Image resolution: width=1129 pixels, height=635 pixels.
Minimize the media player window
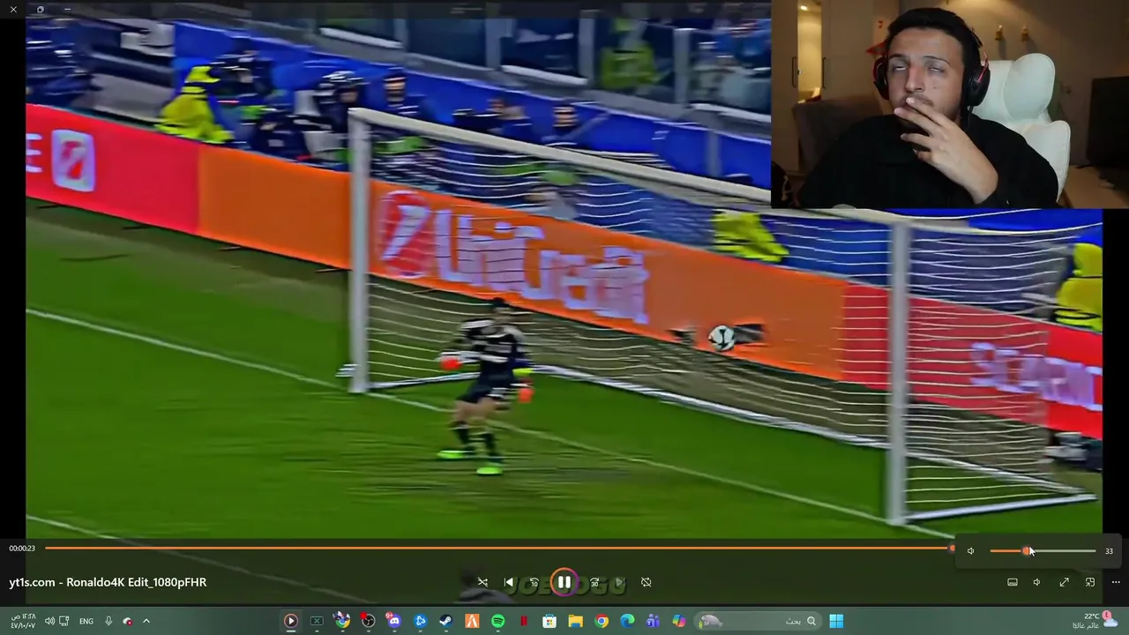[x=68, y=10]
